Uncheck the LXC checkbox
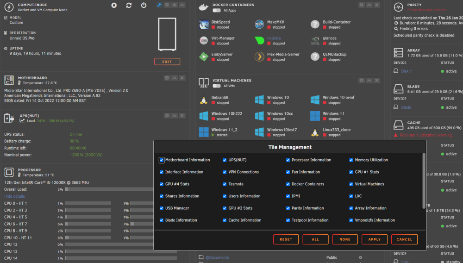Screen dimensions: 463x263 coord(351,196)
